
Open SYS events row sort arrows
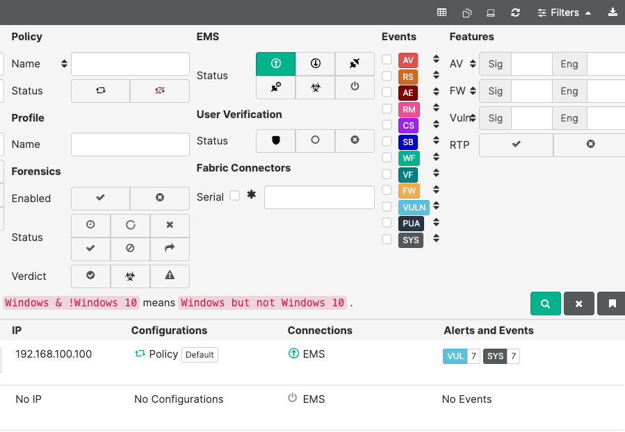[436, 238]
